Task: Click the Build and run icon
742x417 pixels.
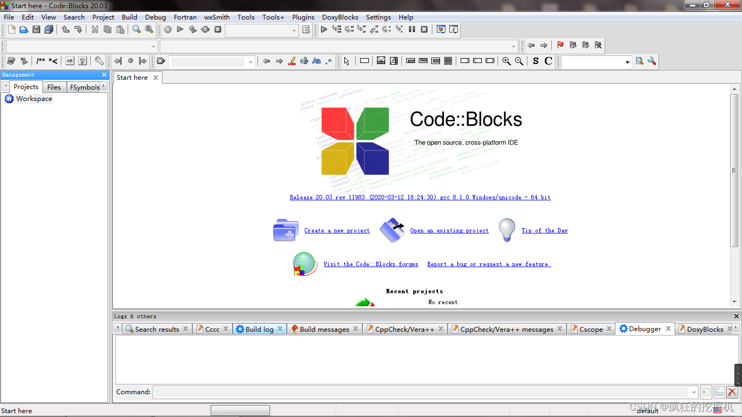Action: click(193, 29)
